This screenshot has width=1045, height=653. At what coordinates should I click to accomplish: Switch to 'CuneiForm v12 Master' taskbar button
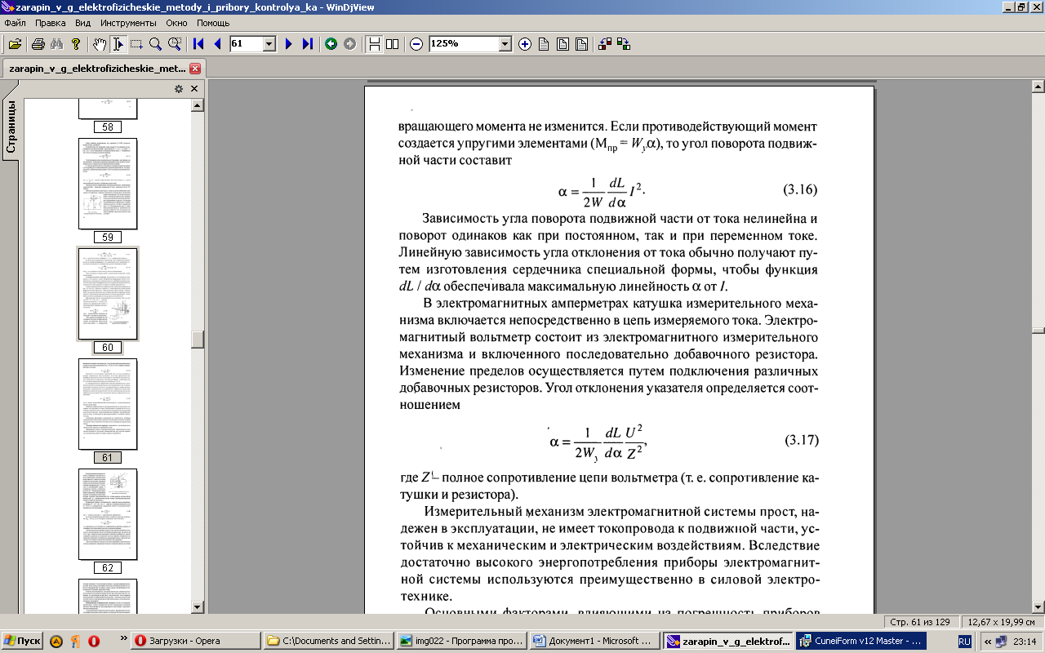tap(860, 641)
